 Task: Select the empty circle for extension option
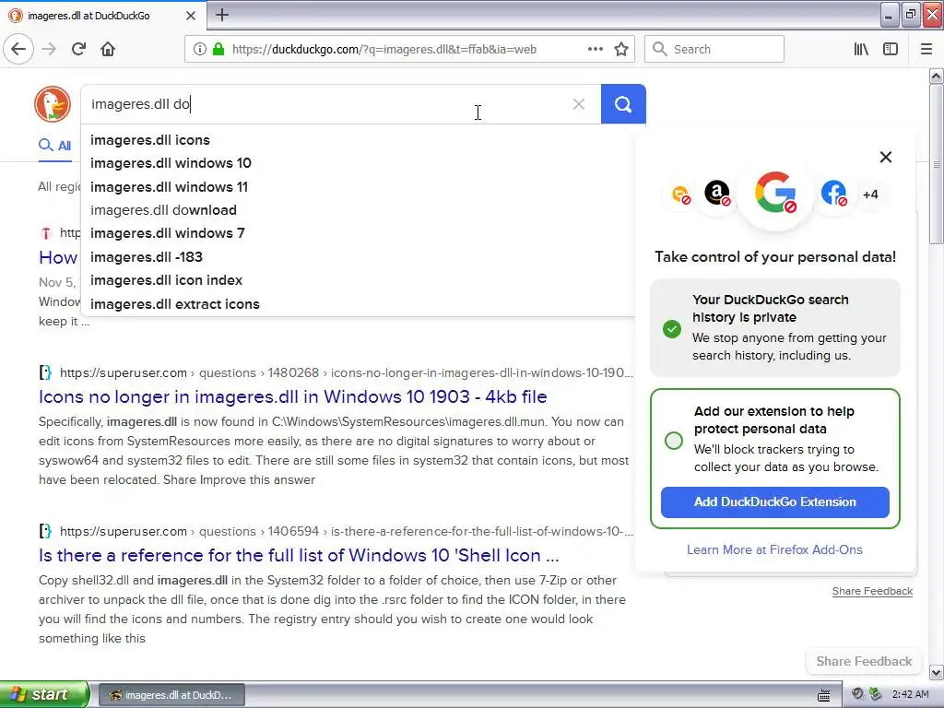pos(674,440)
